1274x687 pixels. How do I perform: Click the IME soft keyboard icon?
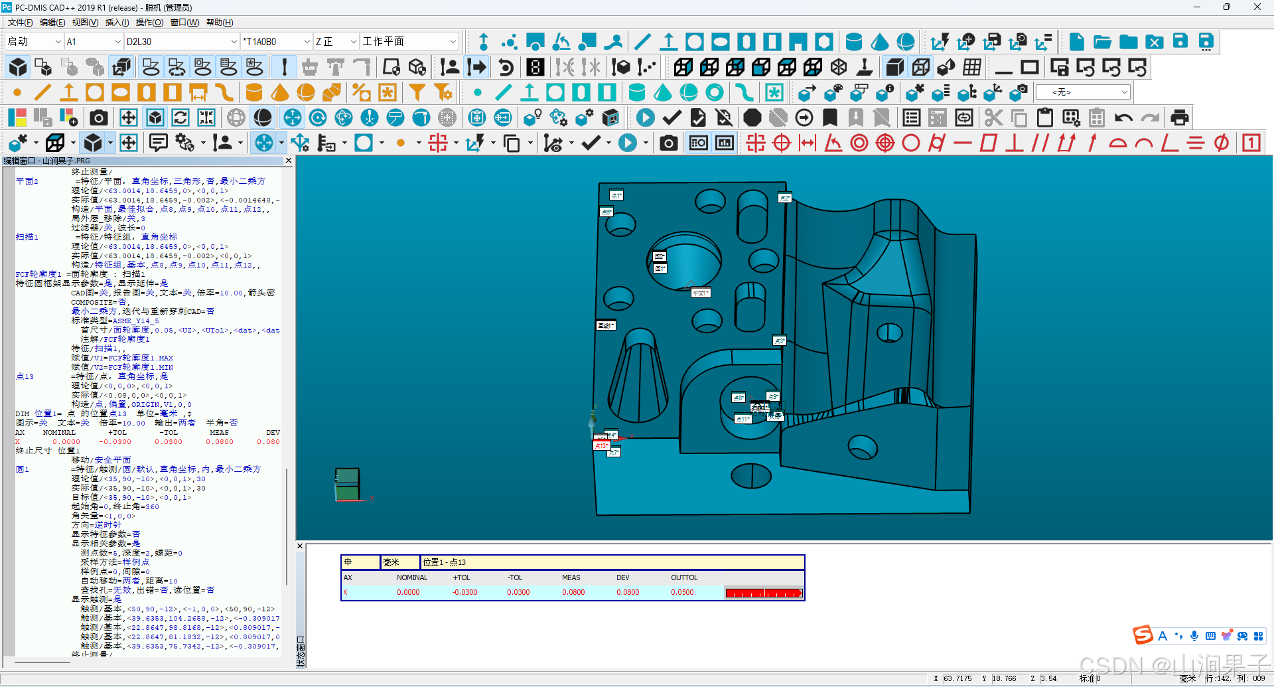(1210, 636)
